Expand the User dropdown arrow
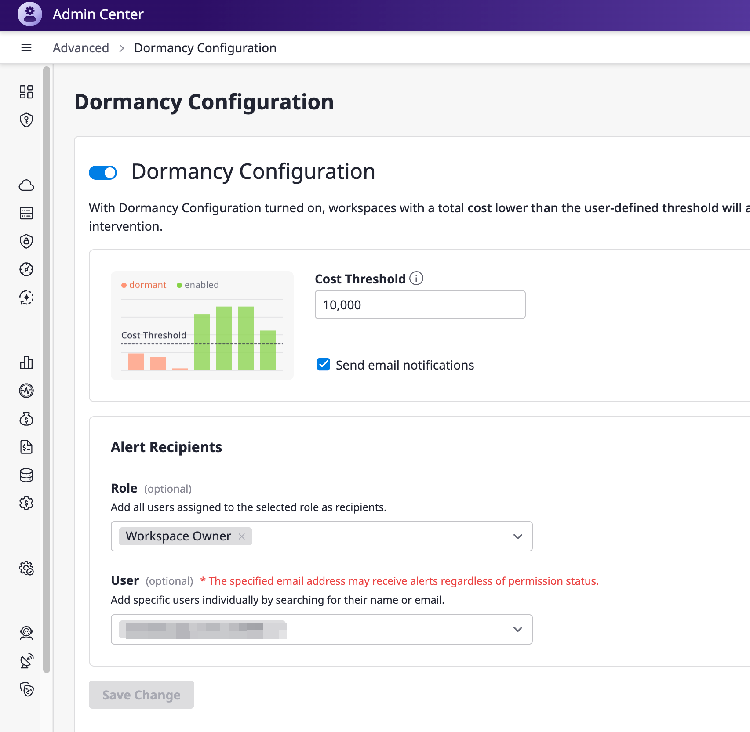This screenshot has width=750, height=732. pyautogui.click(x=517, y=629)
